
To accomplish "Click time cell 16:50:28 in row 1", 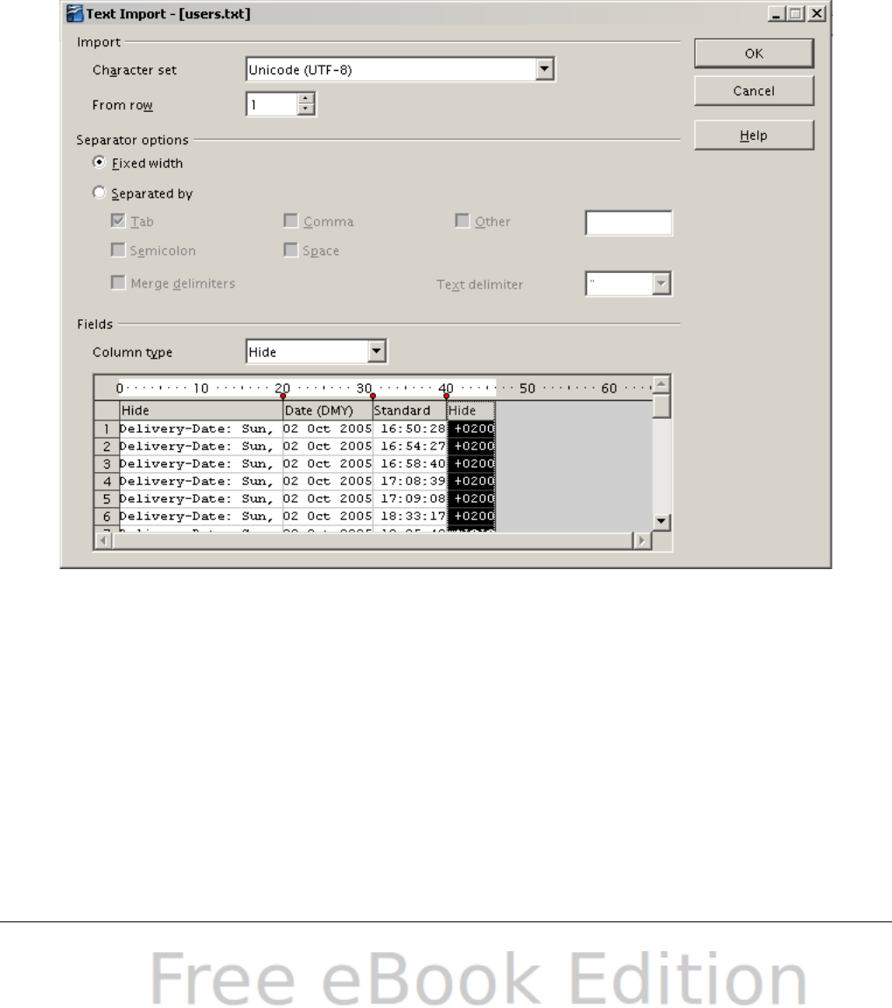I will pyautogui.click(x=409, y=428).
